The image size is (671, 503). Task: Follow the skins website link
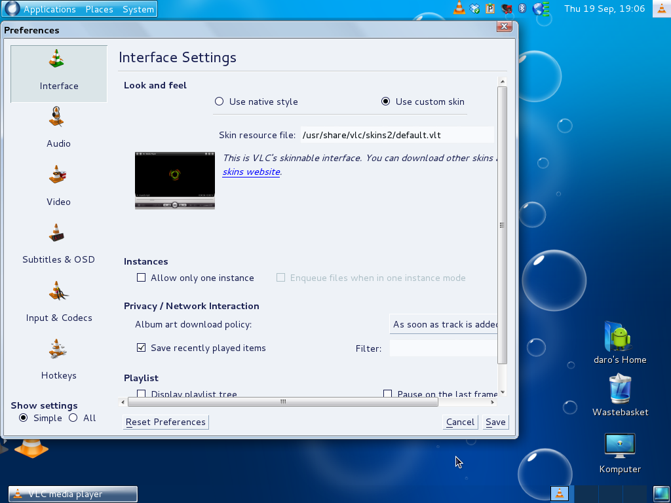251,172
